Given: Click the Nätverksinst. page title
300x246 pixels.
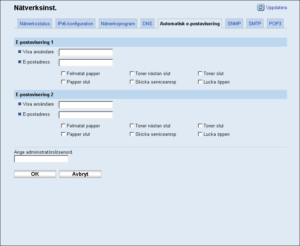Looking at the screenshot, I should point(36,8).
